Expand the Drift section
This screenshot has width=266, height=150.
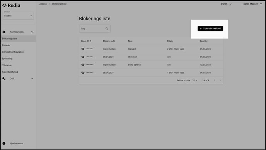click(x=32, y=79)
